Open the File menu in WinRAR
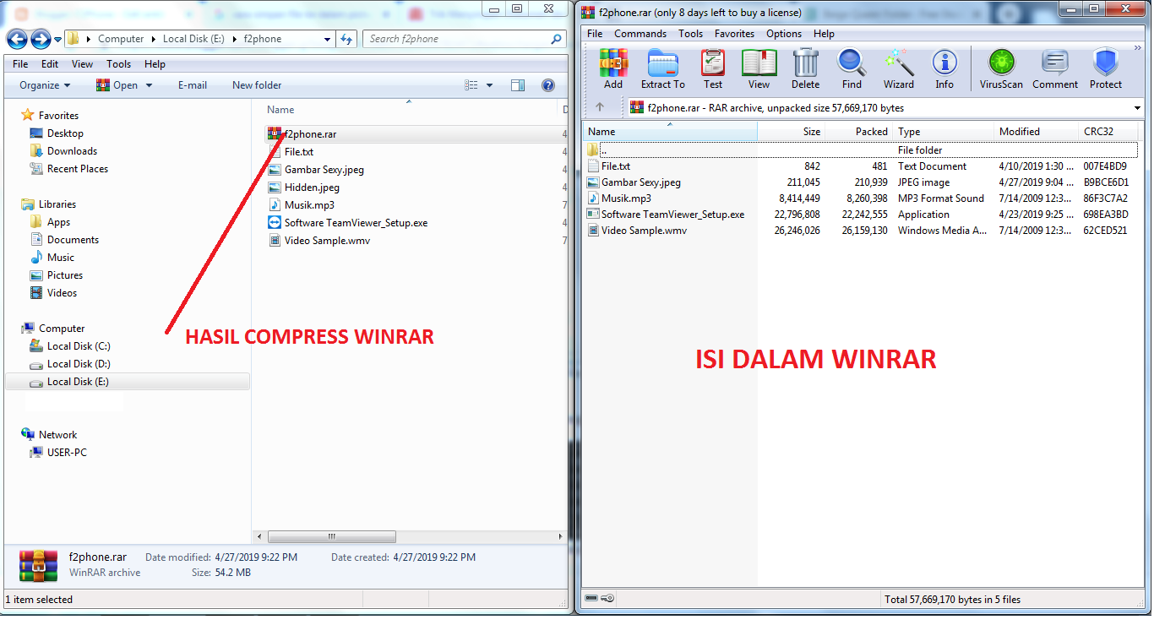Screen dimensions: 1154x625 coord(595,34)
